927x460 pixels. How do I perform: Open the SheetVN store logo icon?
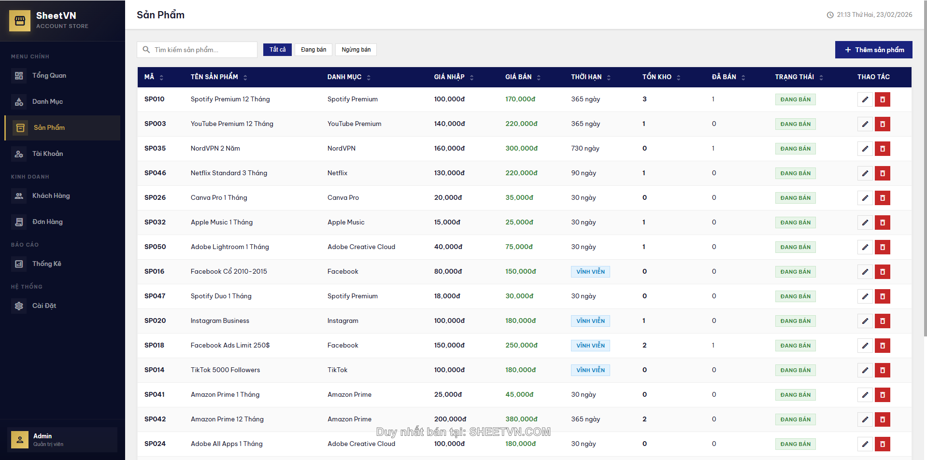(x=20, y=21)
